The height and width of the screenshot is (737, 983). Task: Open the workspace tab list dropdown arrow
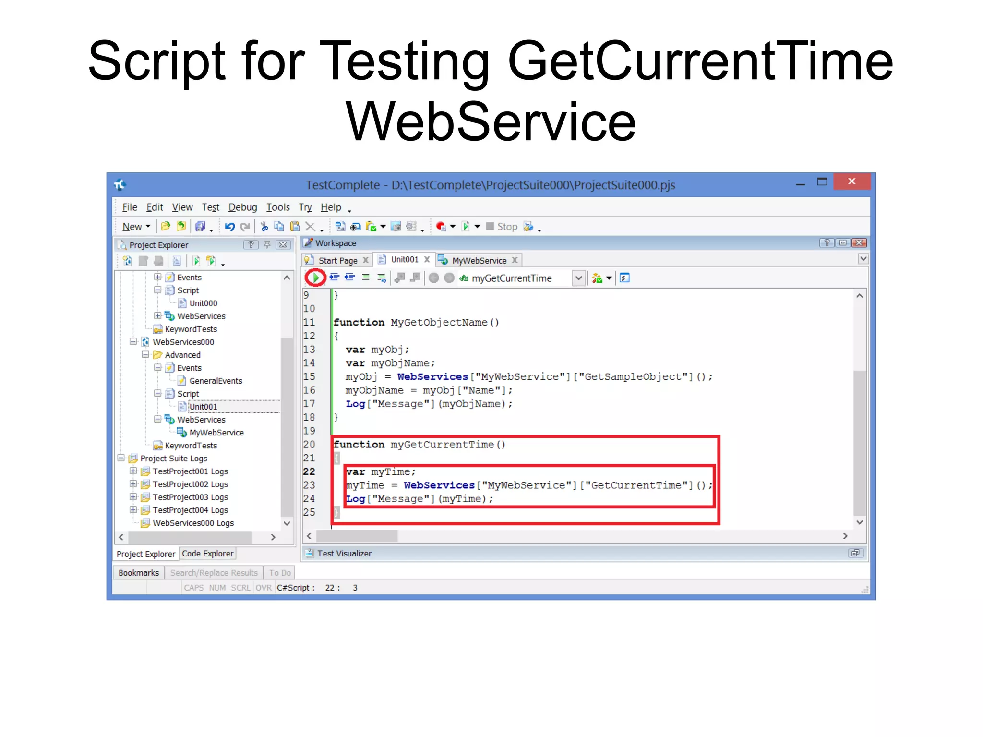tap(863, 259)
